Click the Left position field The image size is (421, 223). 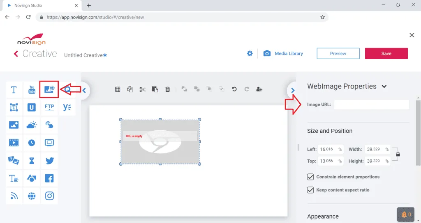coord(331,149)
